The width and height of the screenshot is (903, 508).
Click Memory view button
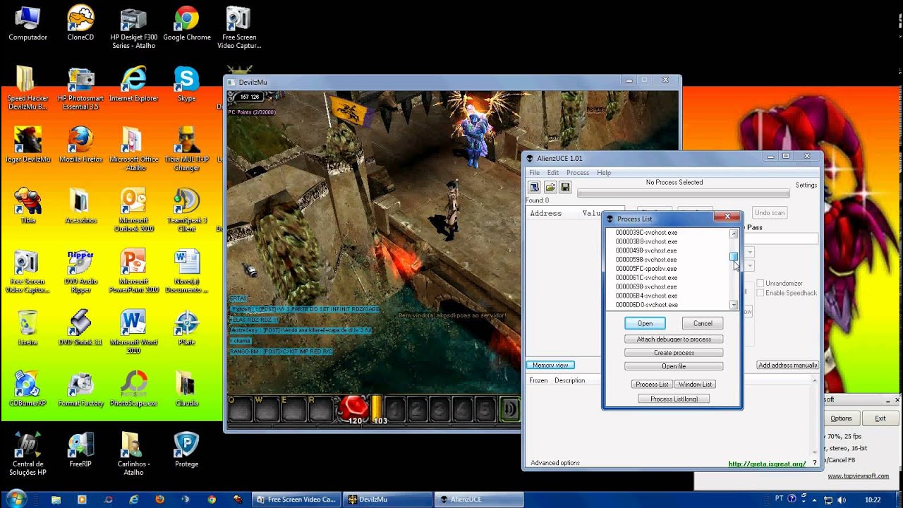550,365
